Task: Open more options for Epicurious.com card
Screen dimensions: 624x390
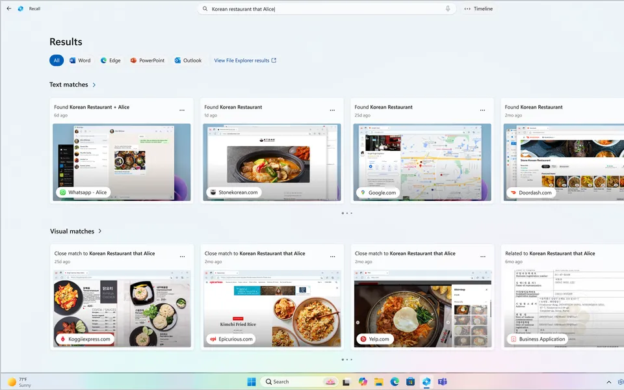Action: (333, 257)
